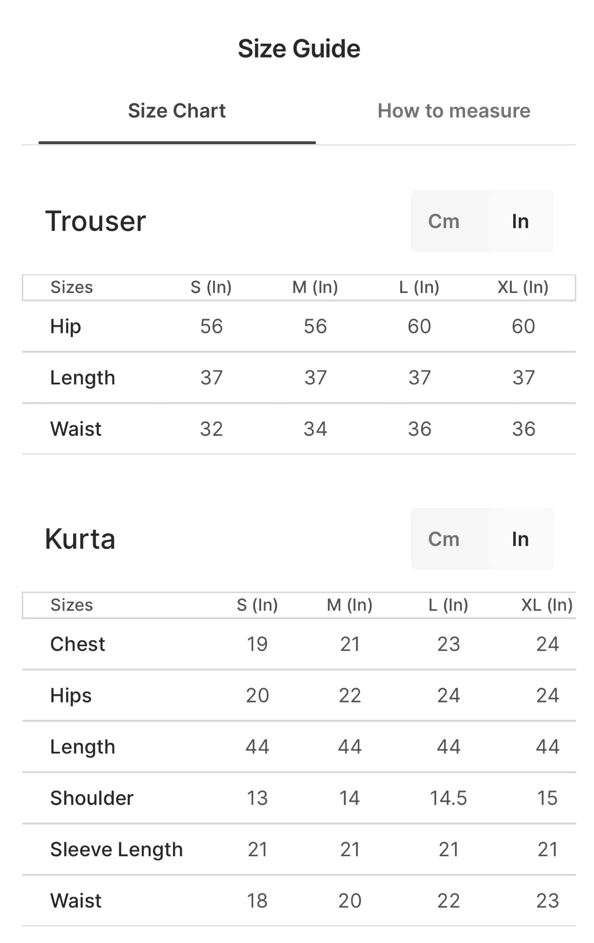Switch Kurta measurements to Cm
The height and width of the screenshot is (943, 594).
tap(444, 539)
